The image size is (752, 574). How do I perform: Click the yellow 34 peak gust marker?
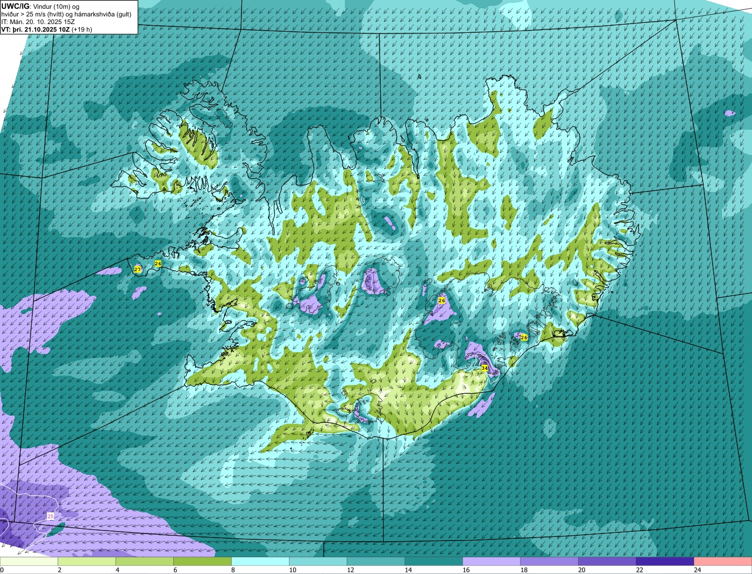(x=485, y=368)
